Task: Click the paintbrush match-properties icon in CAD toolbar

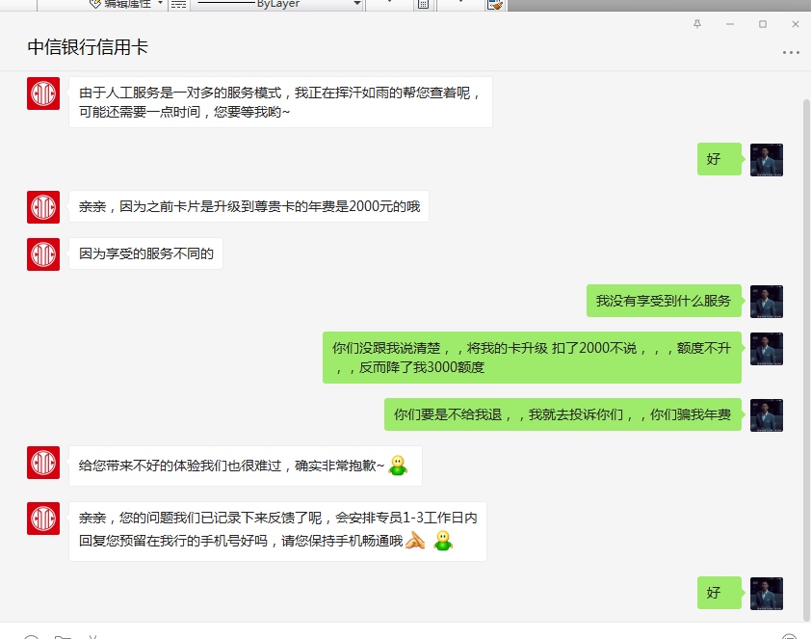Action: [495, 4]
